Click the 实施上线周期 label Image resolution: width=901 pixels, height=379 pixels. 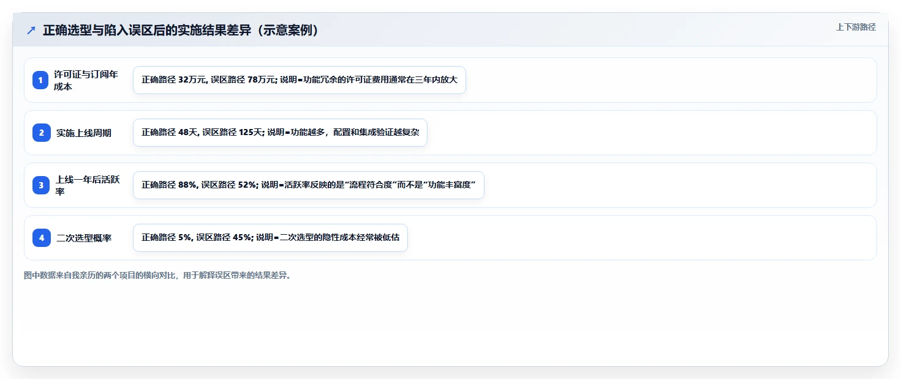(84, 133)
